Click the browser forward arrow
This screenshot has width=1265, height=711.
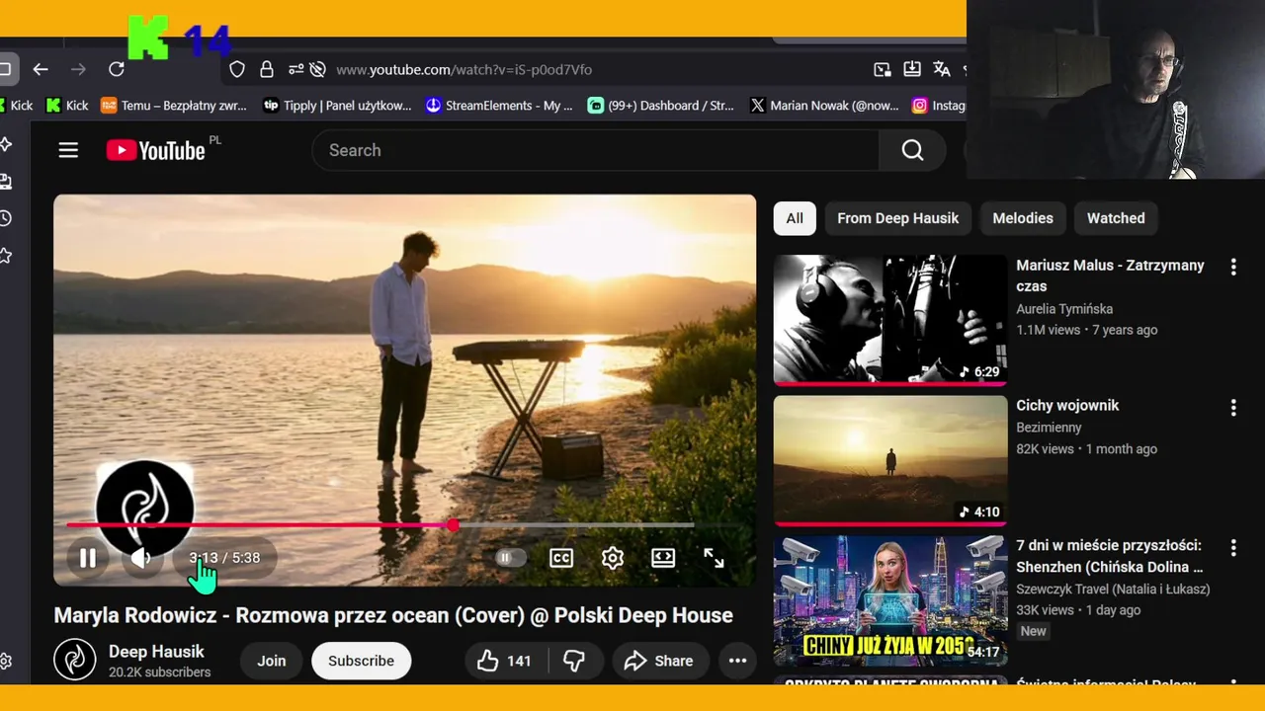(78, 69)
